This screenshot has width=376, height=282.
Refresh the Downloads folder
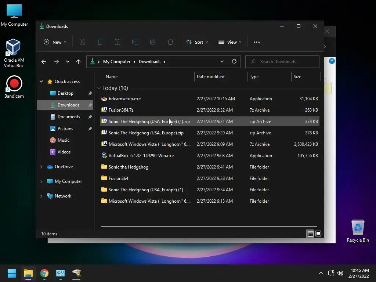234,61
